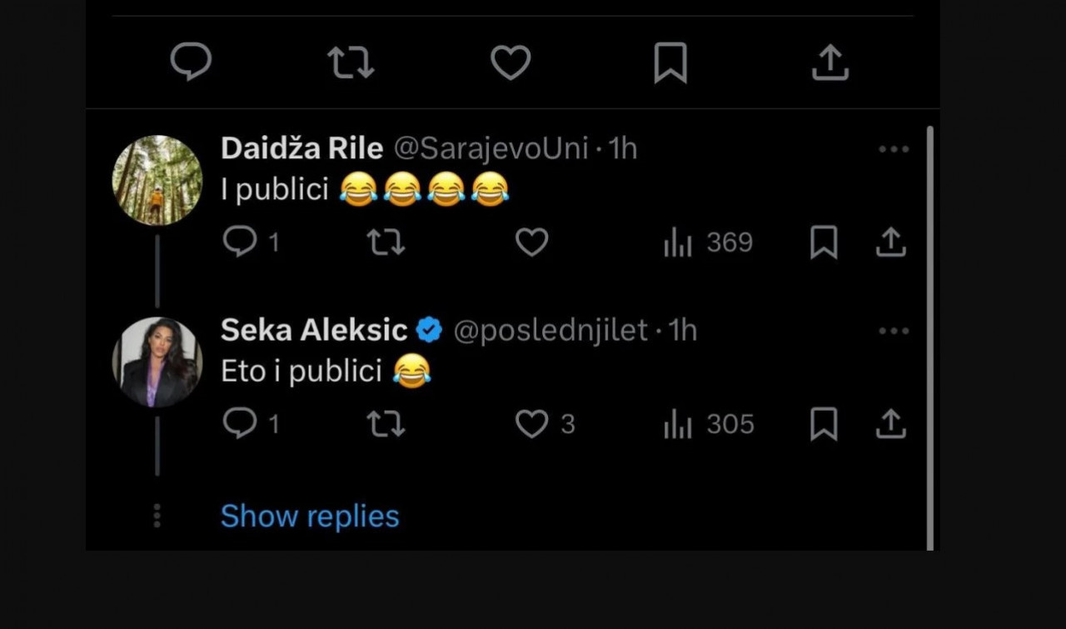1066x629 pixels.
Task: Bookmark the main post above
Action: tap(670, 62)
